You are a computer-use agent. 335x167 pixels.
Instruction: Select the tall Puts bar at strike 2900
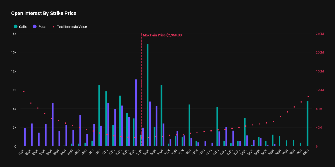[136, 113]
